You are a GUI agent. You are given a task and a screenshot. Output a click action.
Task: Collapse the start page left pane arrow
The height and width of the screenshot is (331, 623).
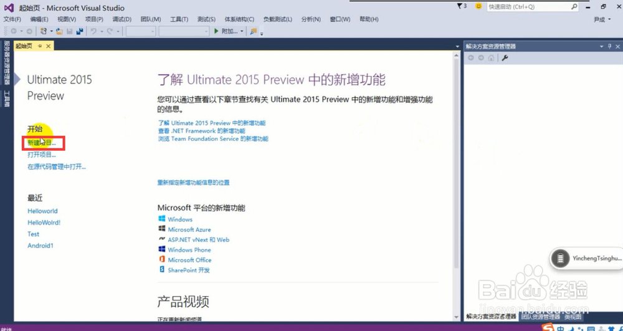17,79
